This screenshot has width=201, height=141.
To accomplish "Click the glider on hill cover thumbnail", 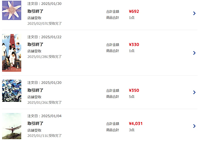I will click(12, 126).
